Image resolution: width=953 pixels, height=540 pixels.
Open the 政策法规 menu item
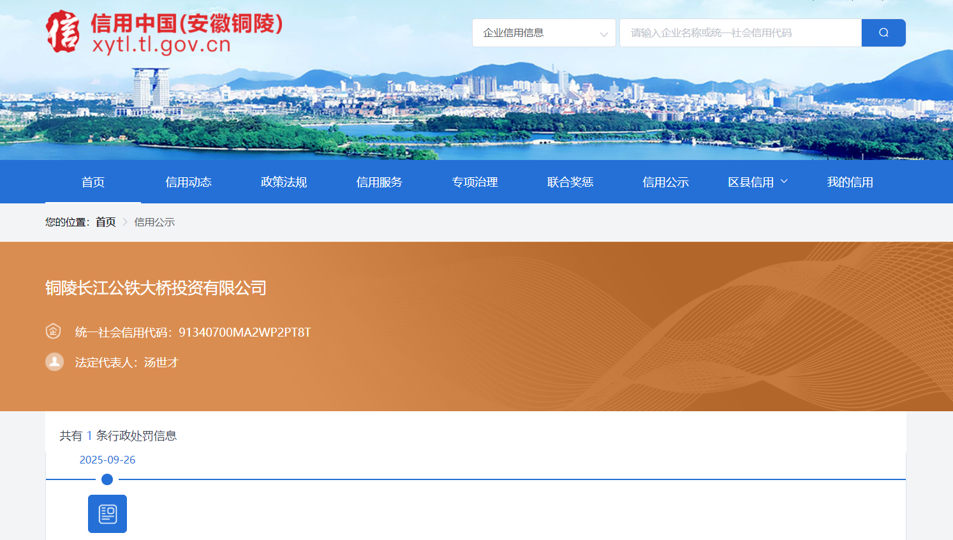[284, 182]
